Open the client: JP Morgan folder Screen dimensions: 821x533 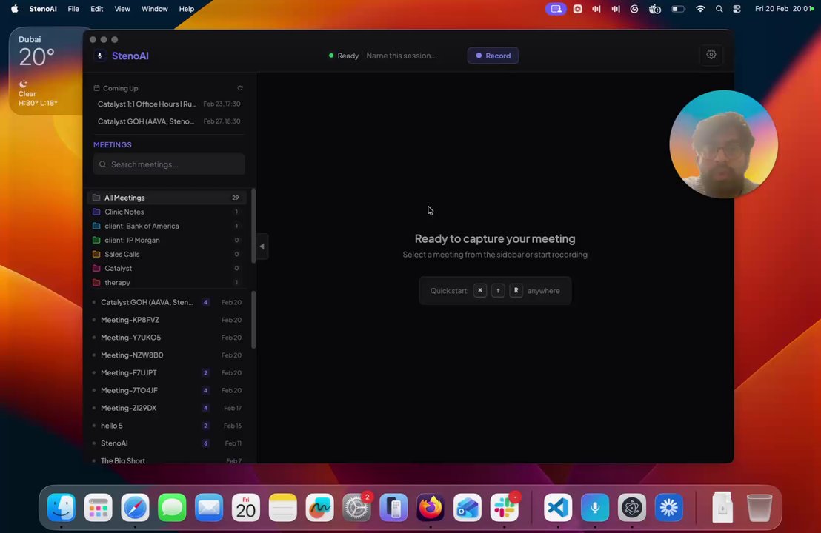click(167, 240)
